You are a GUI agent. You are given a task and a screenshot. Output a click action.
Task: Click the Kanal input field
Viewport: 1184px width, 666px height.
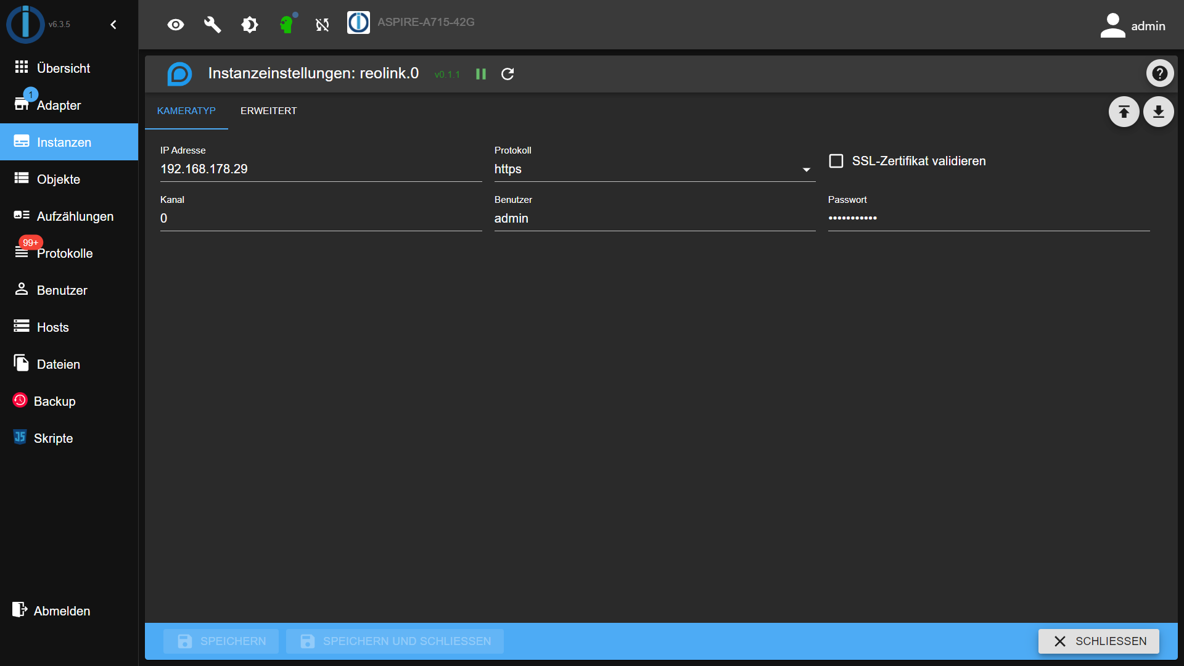(x=321, y=218)
